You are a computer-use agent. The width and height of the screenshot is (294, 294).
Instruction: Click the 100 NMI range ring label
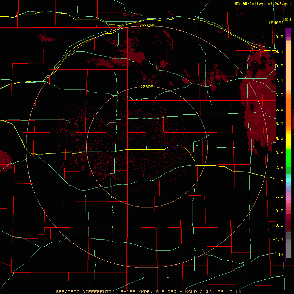point(147,26)
